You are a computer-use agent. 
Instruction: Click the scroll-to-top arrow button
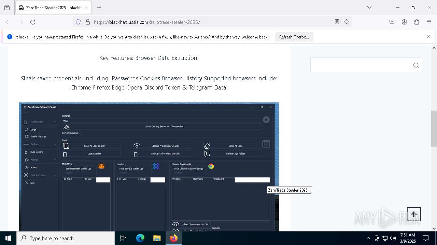(x=414, y=214)
